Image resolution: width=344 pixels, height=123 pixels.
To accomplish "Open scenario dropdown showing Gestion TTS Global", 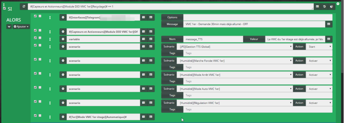I will [x=235, y=47].
